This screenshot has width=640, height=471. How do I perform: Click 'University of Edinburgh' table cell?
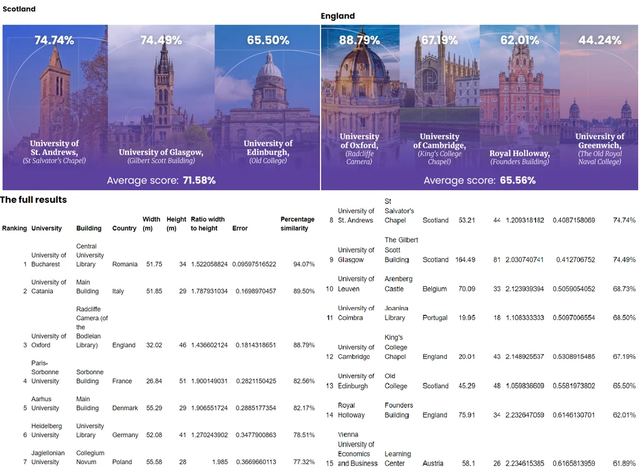(x=356, y=381)
